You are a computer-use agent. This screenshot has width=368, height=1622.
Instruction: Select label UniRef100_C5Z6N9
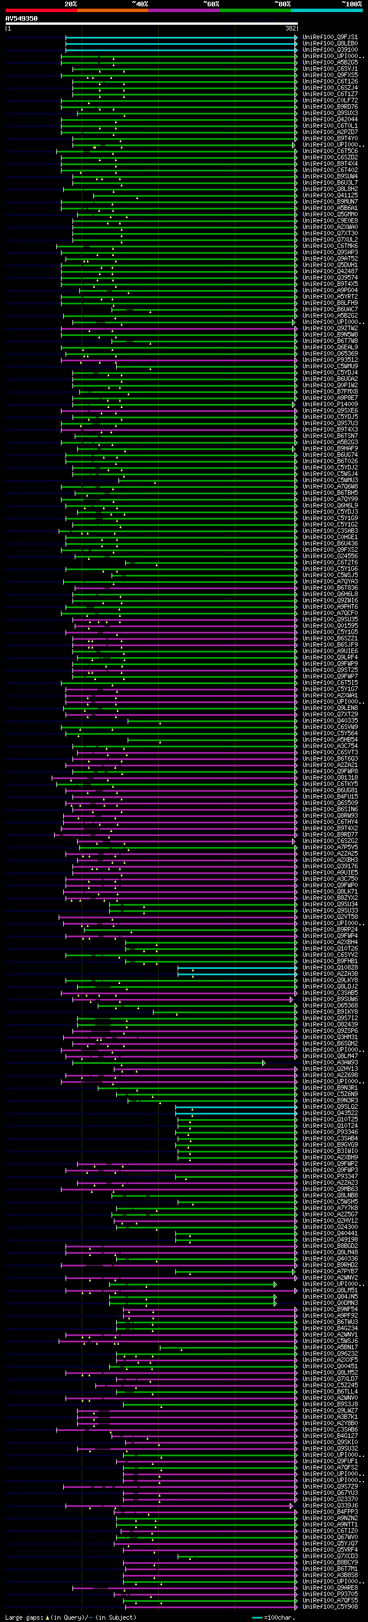(330, 1094)
